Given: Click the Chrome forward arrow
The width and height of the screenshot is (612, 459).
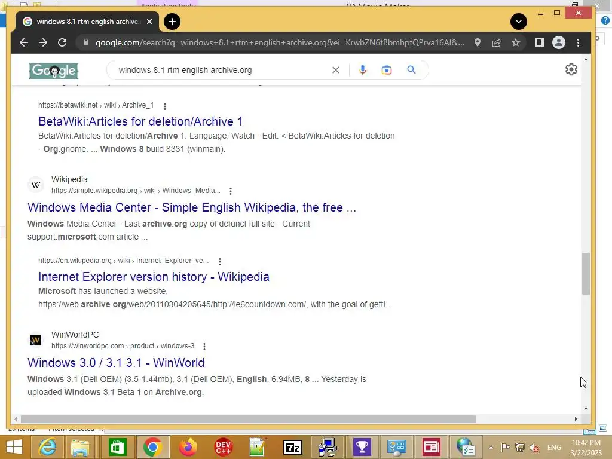Looking at the screenshot, I should pos(43,42).
